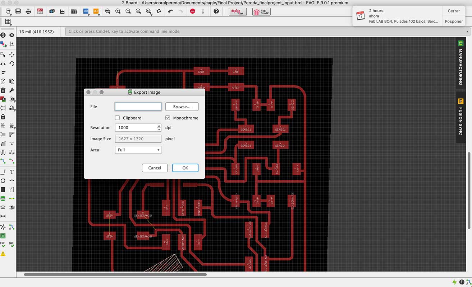Switch to schematic with SCH/BRD icon

coord(40,11)
